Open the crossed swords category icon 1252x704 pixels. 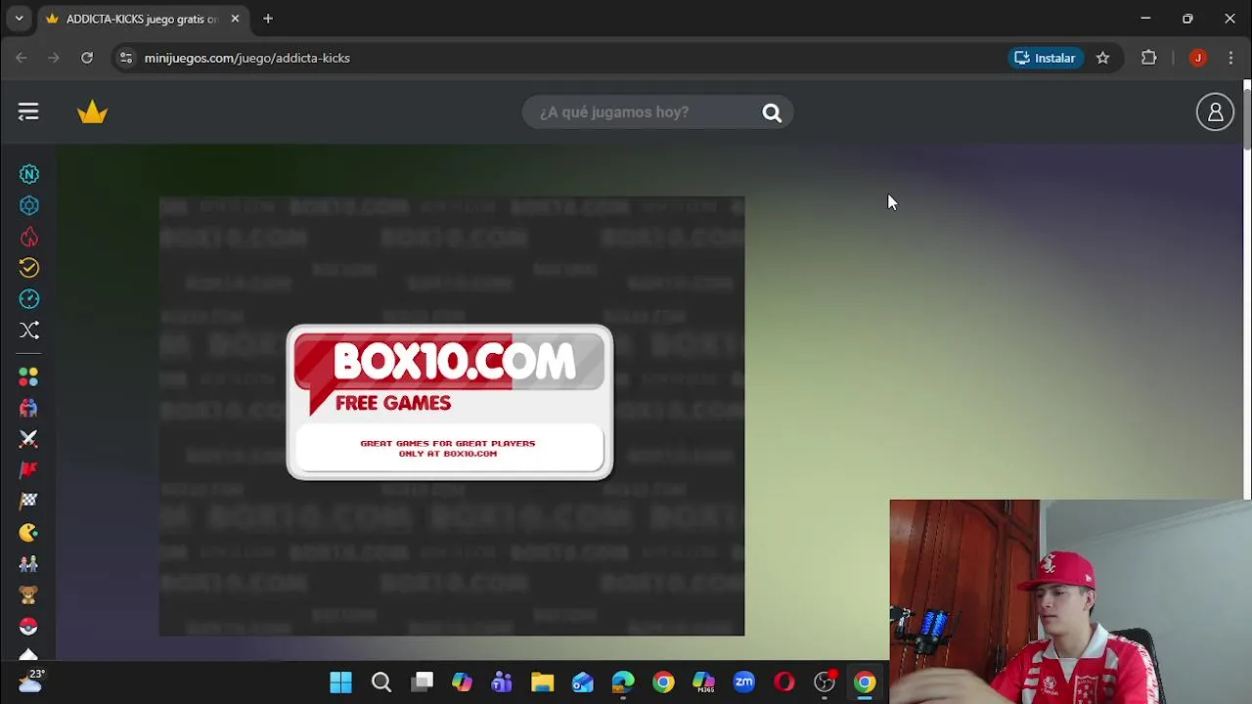28,439
